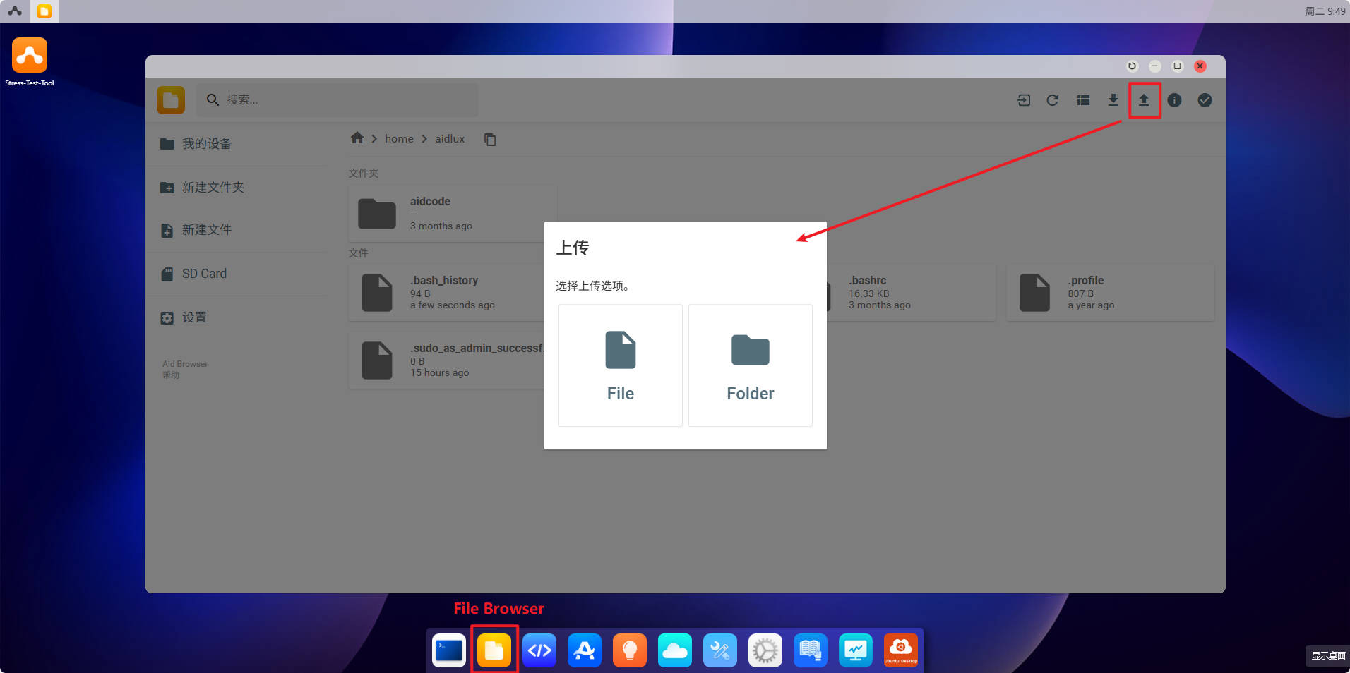The image size is (1350, 673).
Task: Click the upload arrow icon in toolbar
Action: [x=1144, y=100]
